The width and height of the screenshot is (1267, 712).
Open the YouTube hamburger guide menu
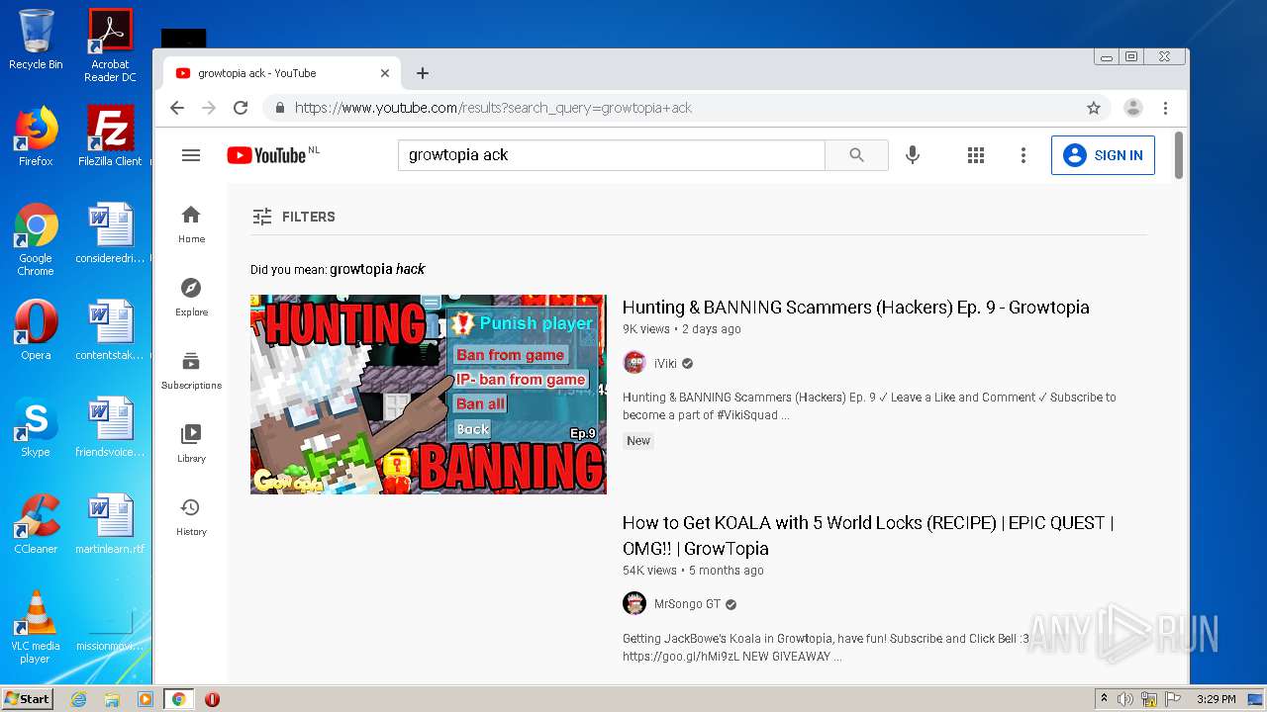coord(191,155)
